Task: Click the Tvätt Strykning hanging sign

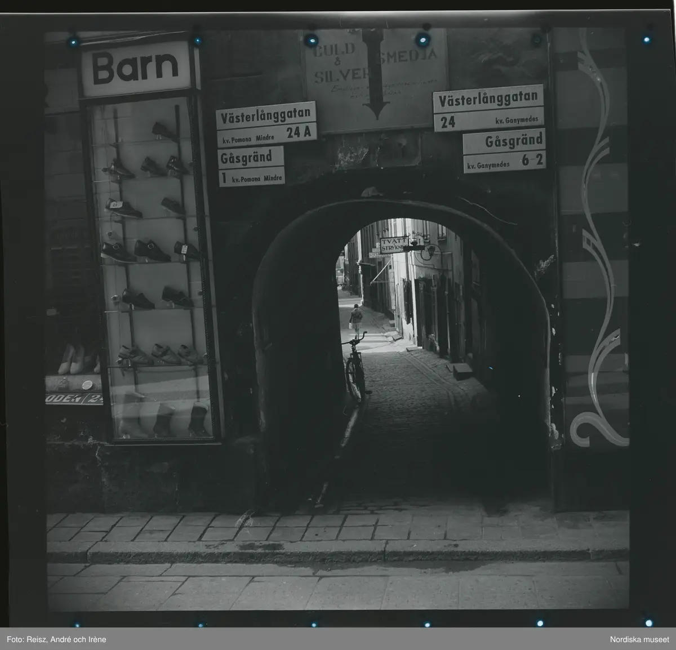Action: pos(393,244)
